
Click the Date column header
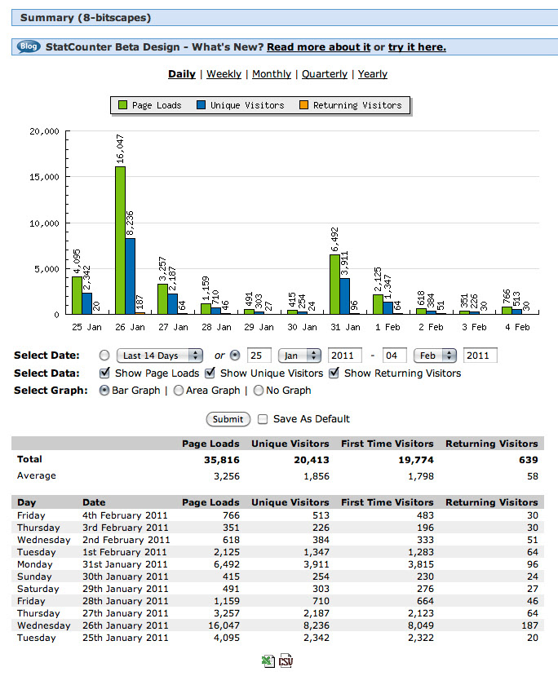click(x=94, y=502)
